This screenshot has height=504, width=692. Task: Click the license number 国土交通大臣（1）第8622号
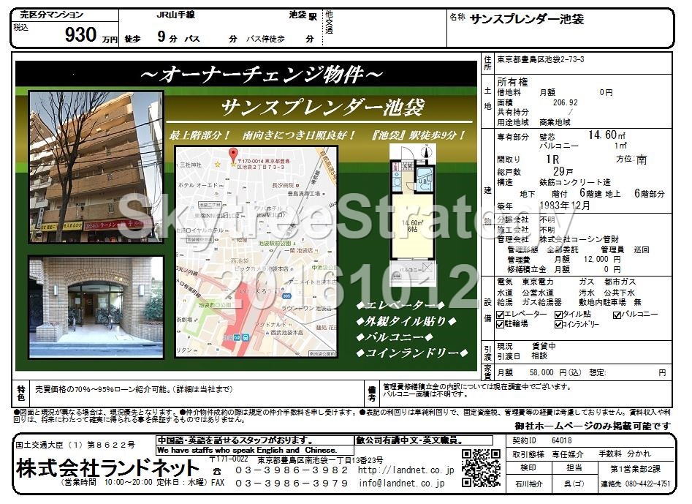(x=75, y=445)
